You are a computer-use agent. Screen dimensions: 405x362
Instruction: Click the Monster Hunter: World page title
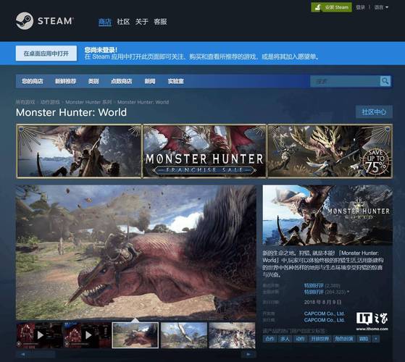coord(71,112)
